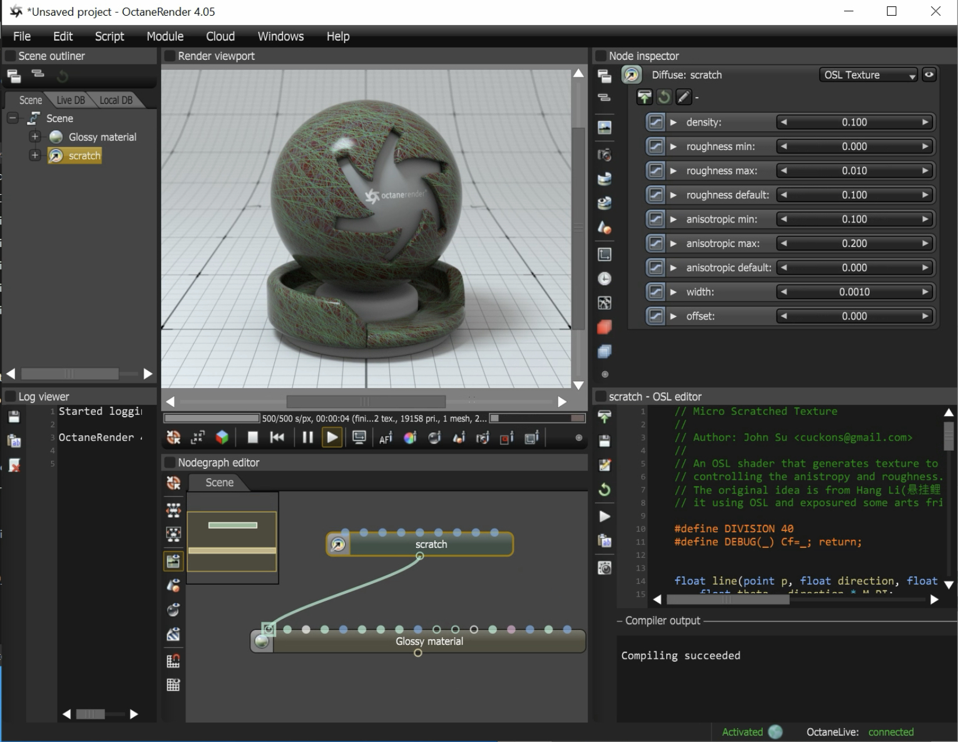This screenshot has width=958, height=742.
Task: Stop the render with the square button
Action: point(252,438)
